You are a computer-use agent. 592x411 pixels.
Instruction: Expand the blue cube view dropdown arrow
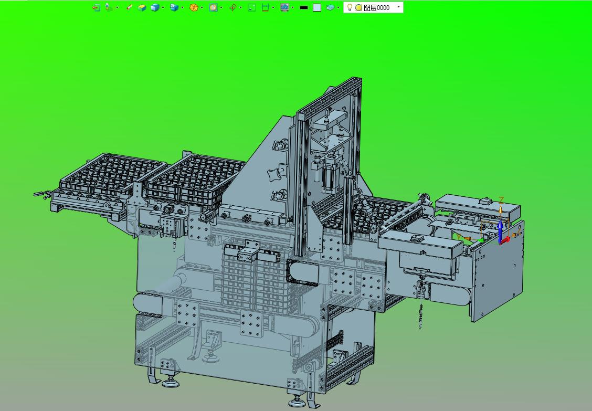163,7
